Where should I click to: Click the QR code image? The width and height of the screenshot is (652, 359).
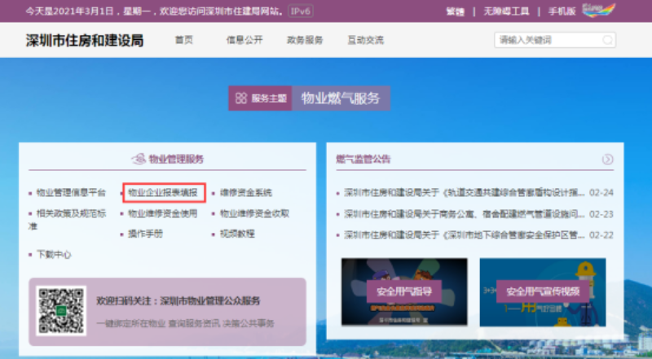click(61, 311)
